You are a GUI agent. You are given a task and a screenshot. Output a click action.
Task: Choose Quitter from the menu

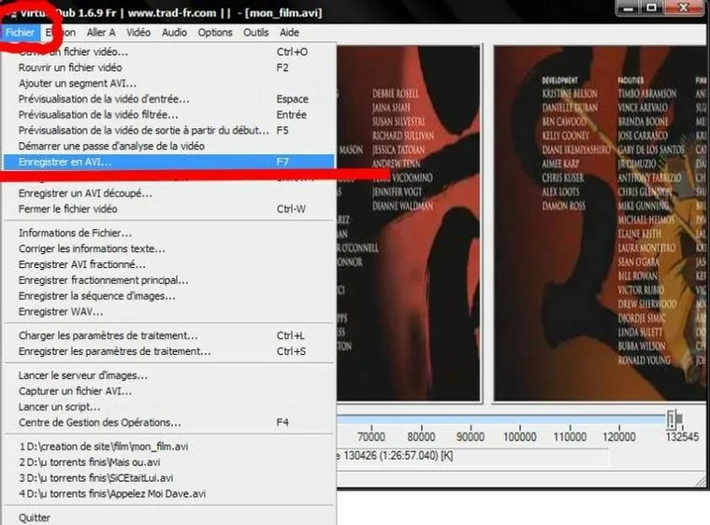point(35,518)
